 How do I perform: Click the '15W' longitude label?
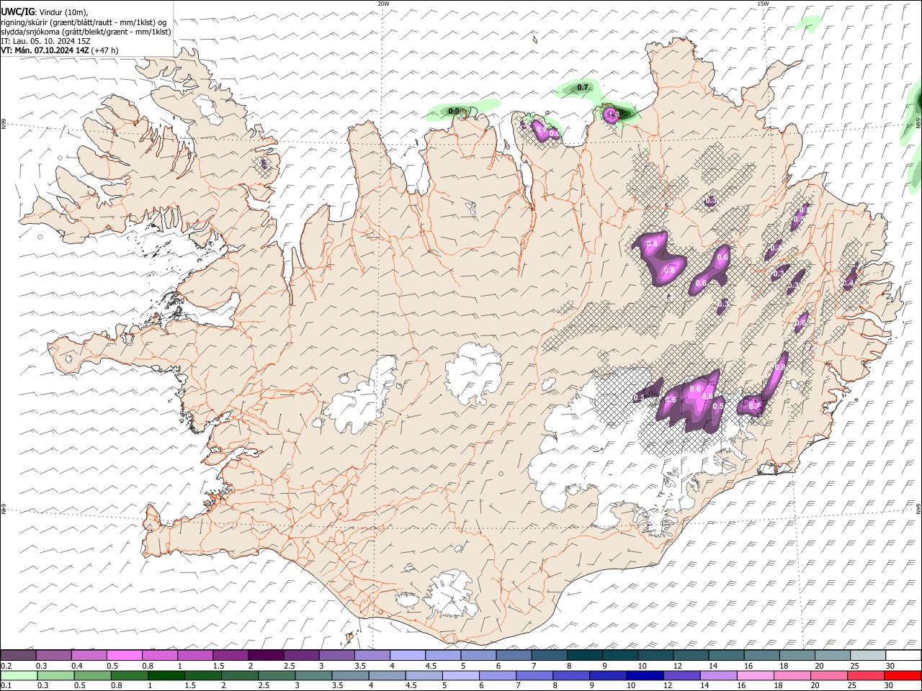(762, 4)
